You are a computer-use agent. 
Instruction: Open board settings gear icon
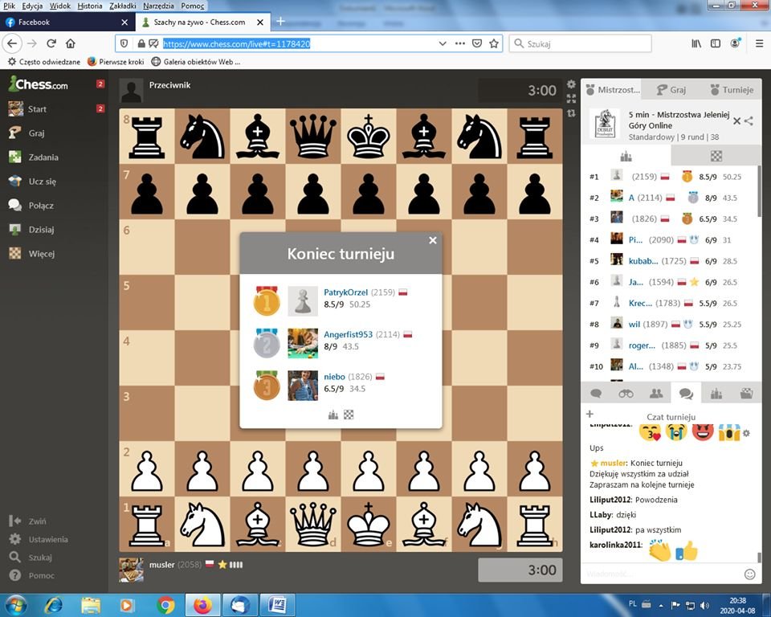[x=571, y=84]
